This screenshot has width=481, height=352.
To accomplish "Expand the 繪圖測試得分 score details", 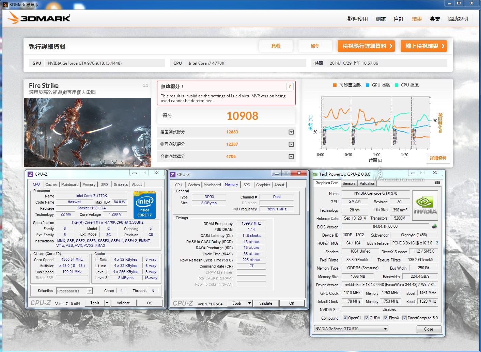I will tap(291, 132).
